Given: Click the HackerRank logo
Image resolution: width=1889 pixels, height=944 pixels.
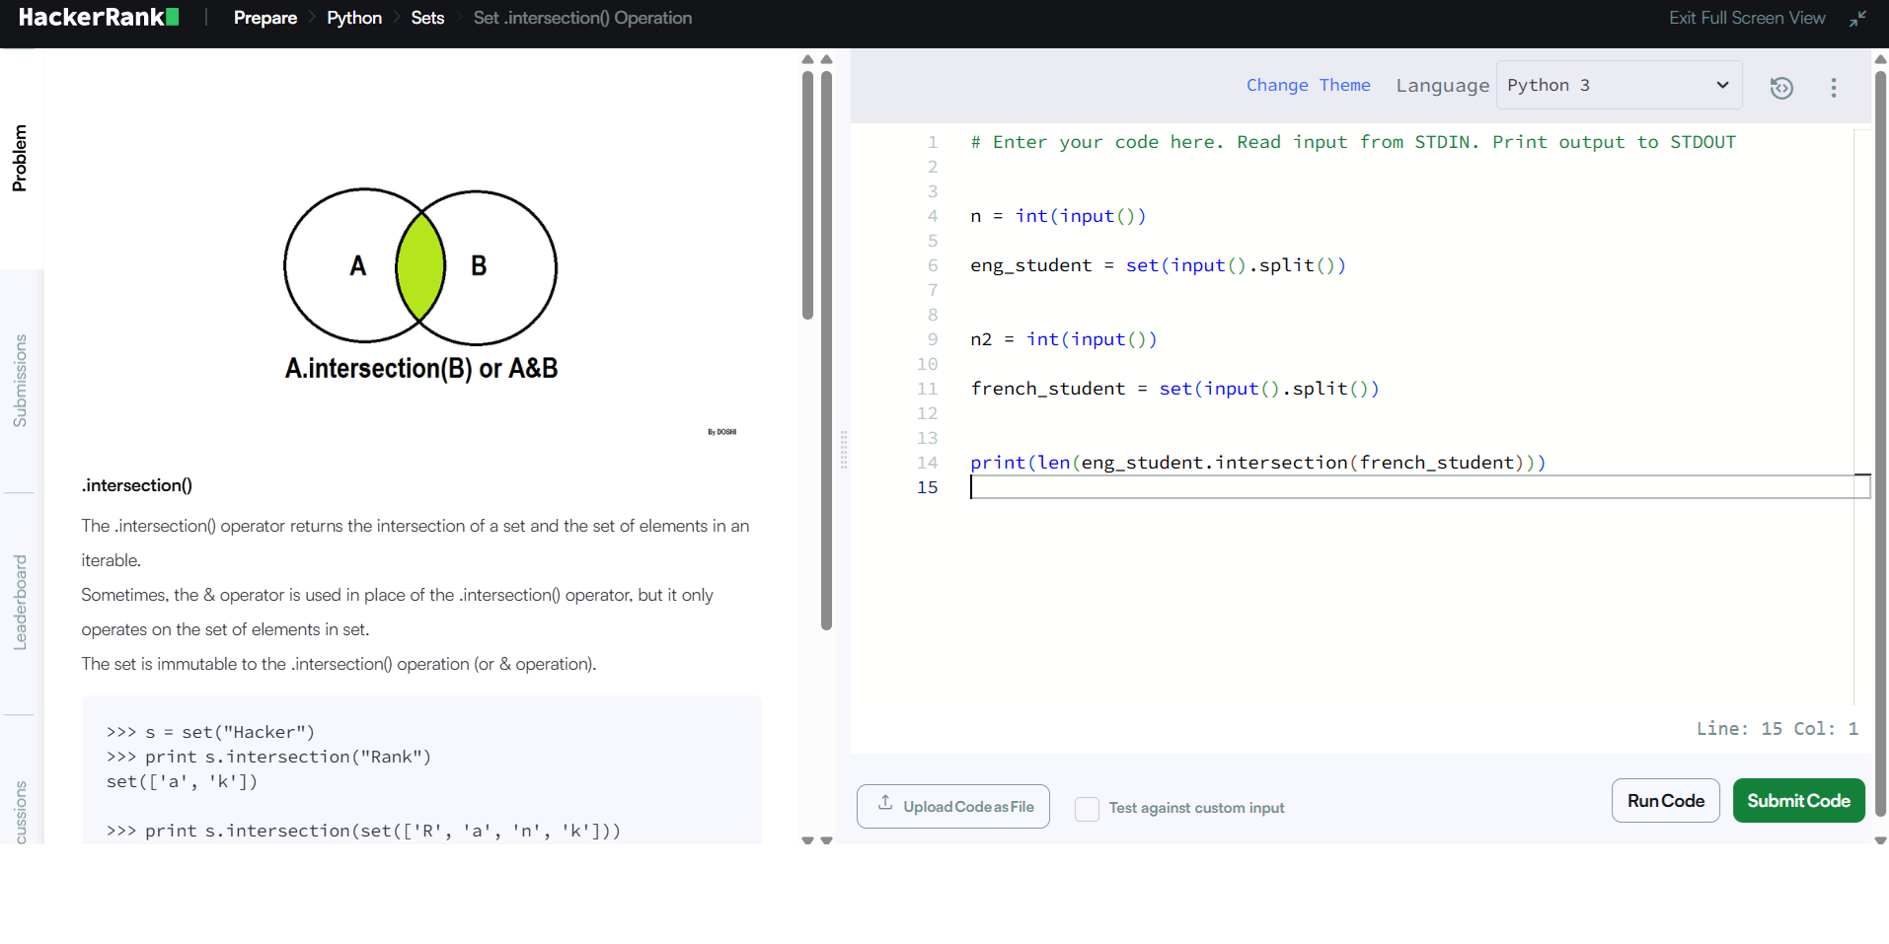Looking at the screenshot, I should (98, 17).
